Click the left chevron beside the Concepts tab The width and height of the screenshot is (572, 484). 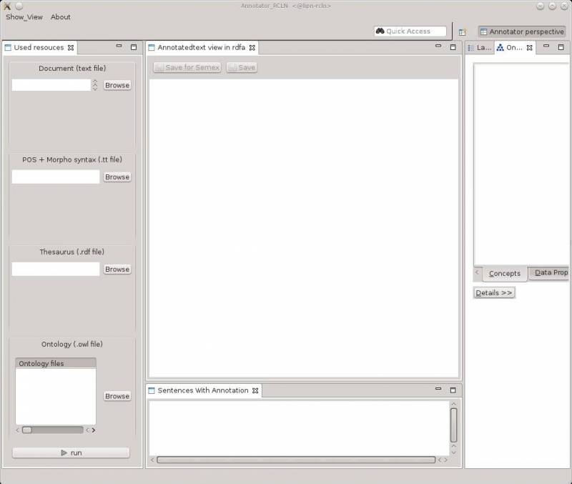tap(477, 273)
